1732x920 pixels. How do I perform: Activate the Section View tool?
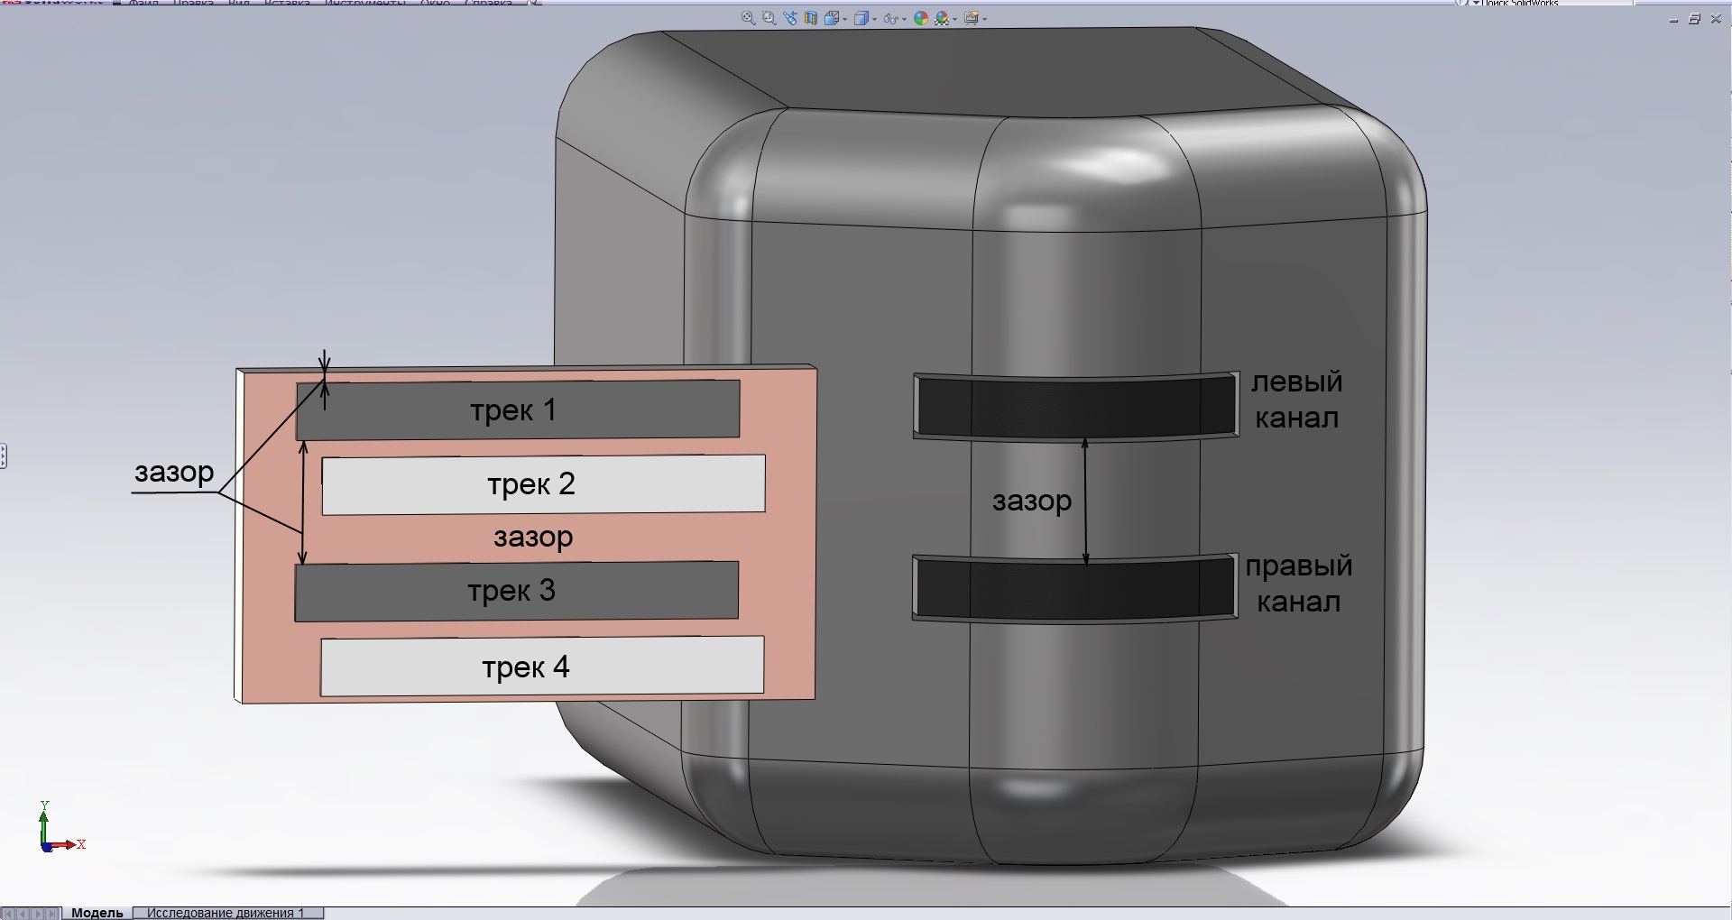(810, 18)
